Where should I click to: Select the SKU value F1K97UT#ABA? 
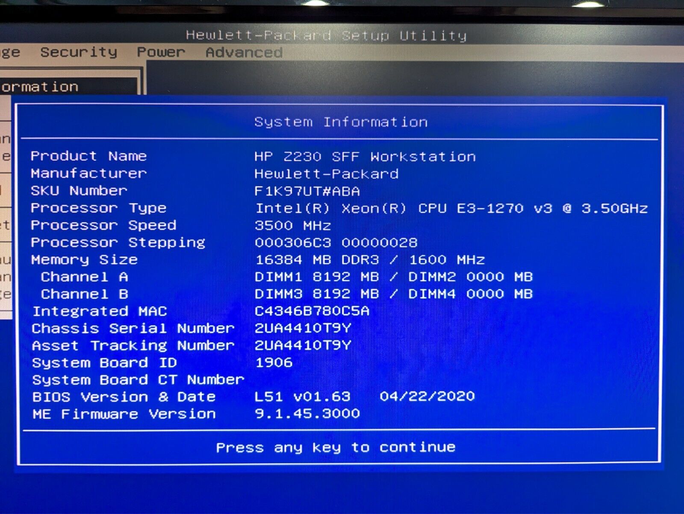[307, 191]
